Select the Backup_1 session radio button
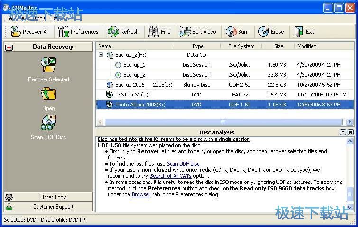 [x=119, y=65]
